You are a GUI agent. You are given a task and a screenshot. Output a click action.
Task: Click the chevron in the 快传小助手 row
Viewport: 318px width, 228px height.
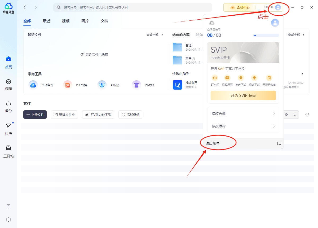point(302,74)
